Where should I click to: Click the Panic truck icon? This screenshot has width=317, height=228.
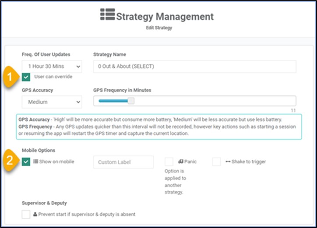(x=181, y=161)
